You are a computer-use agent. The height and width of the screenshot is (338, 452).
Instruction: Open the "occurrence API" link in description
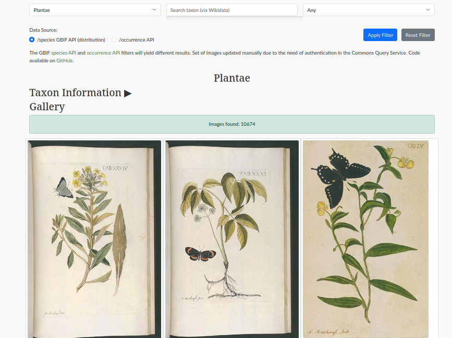click(103, 53)
